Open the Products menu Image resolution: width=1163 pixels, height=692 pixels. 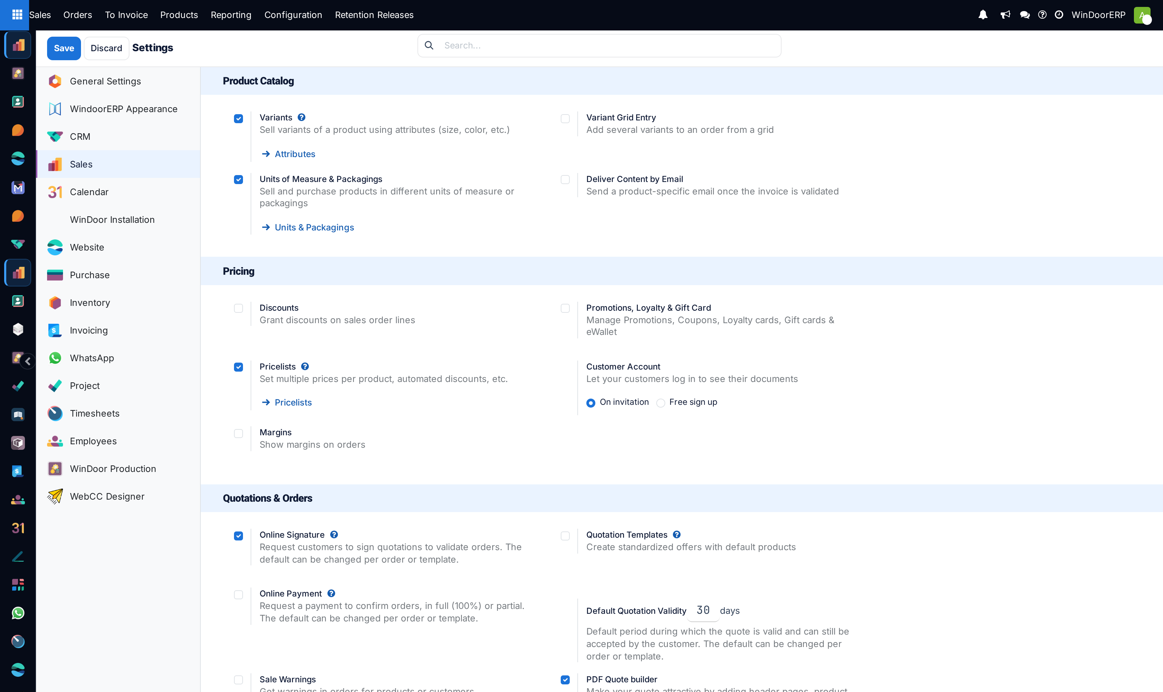(x=179, y=15)
